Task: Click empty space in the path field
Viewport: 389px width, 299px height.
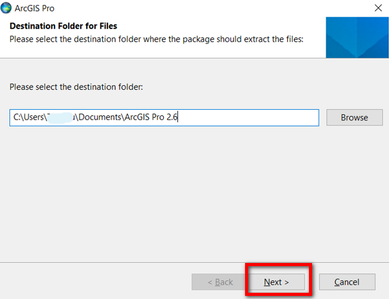Action: 248,118
